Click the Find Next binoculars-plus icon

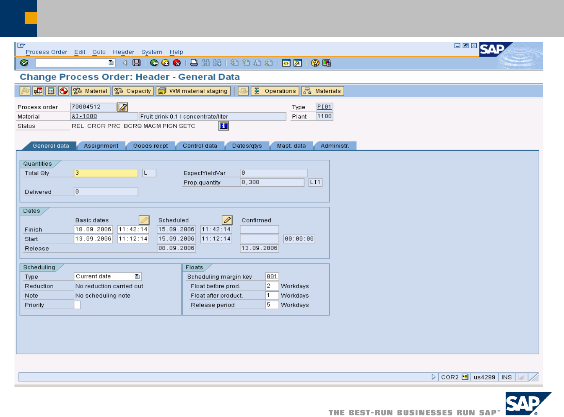tap(217, 63)
